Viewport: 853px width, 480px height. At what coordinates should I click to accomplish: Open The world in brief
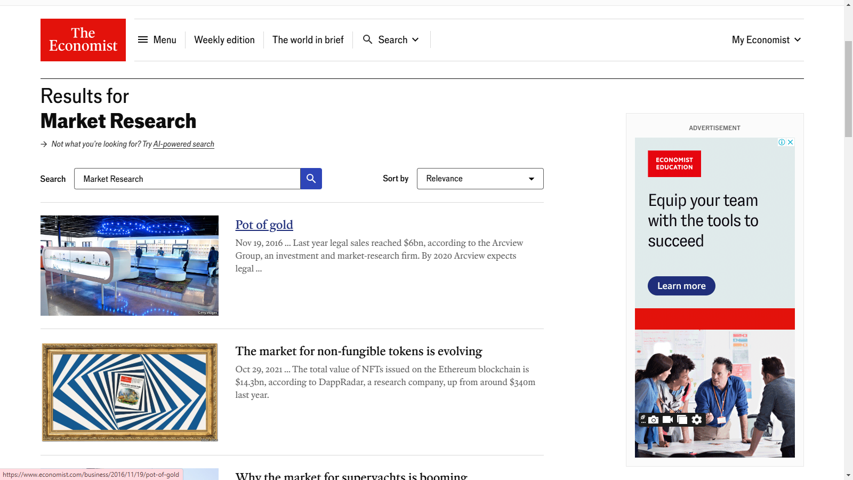(x=308, y=40)
